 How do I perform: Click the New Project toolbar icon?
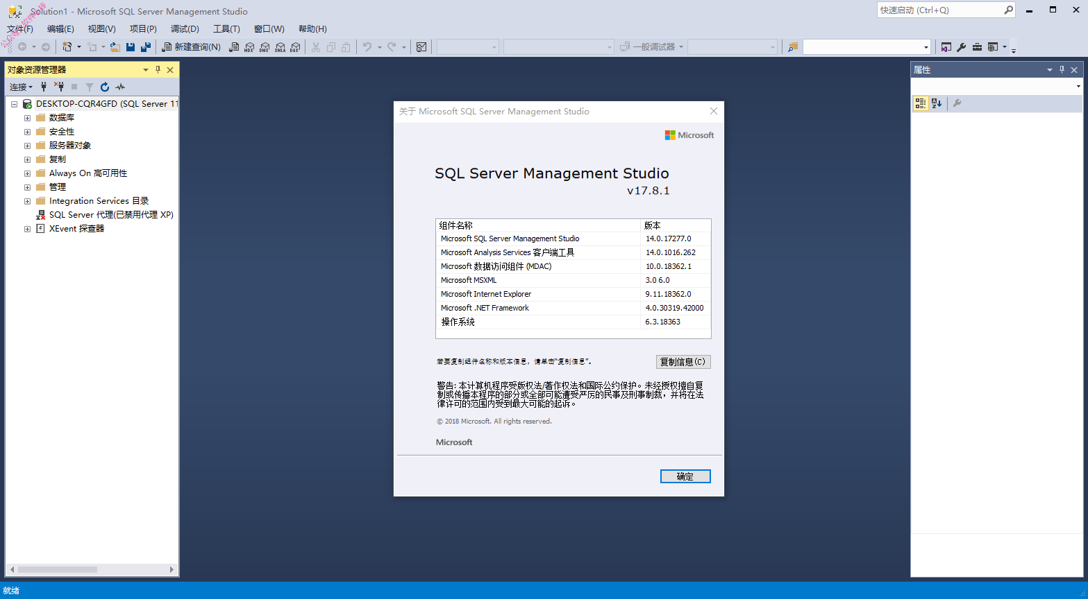67,47
